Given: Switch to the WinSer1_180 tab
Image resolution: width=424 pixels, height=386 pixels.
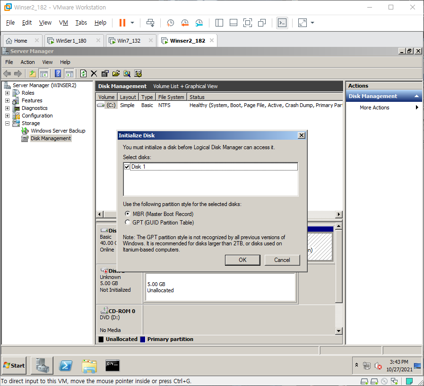Looking at the screenshot, I should point(71,41).
